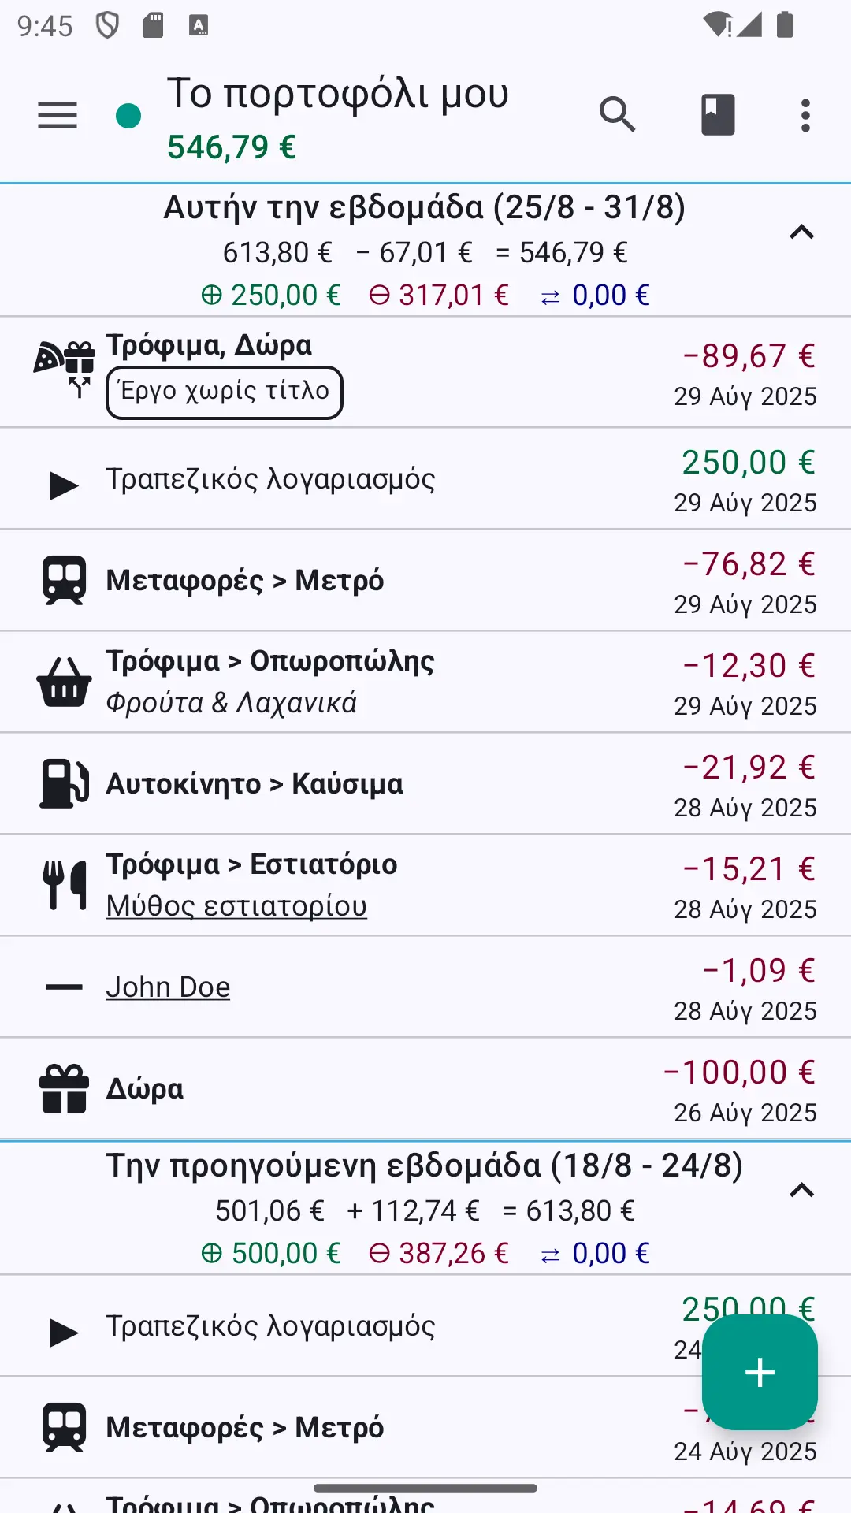Open the Μύθος εστιατορίου payee link
This screenshot has width=851, height=1513.
[x=236, y=906]
